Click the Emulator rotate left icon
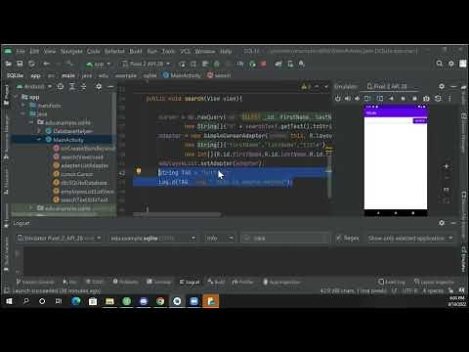 [367, 98]
